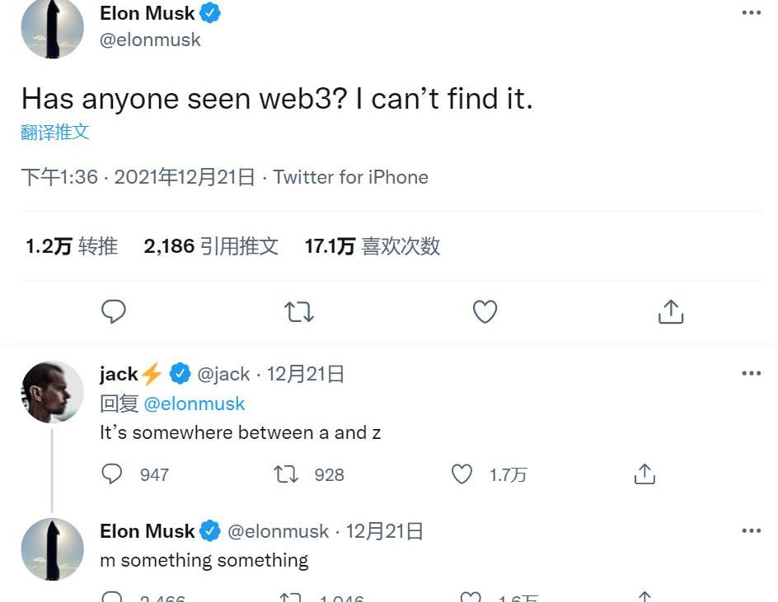Open Elon Musk's avatar on the main tweet
Image resolution: width=778 pixels, height=602 pixels.
click(x=52, y=28)
